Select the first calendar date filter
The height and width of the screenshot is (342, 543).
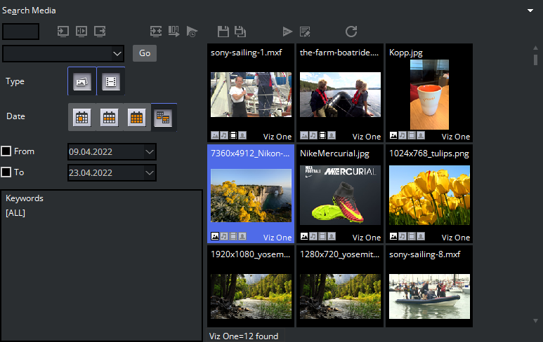pyautogui.click(x=81, y=117)
